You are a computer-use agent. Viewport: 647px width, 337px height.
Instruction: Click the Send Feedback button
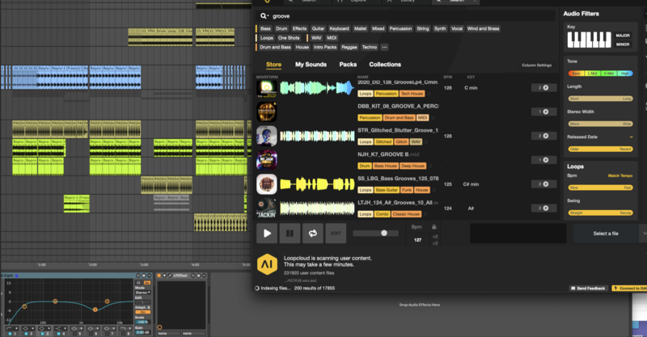tap(590, 289)
